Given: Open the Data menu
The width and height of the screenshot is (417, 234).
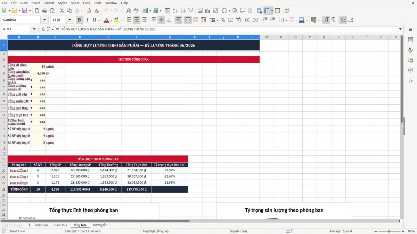Looking at the screenshot, I should coord(87,3).
